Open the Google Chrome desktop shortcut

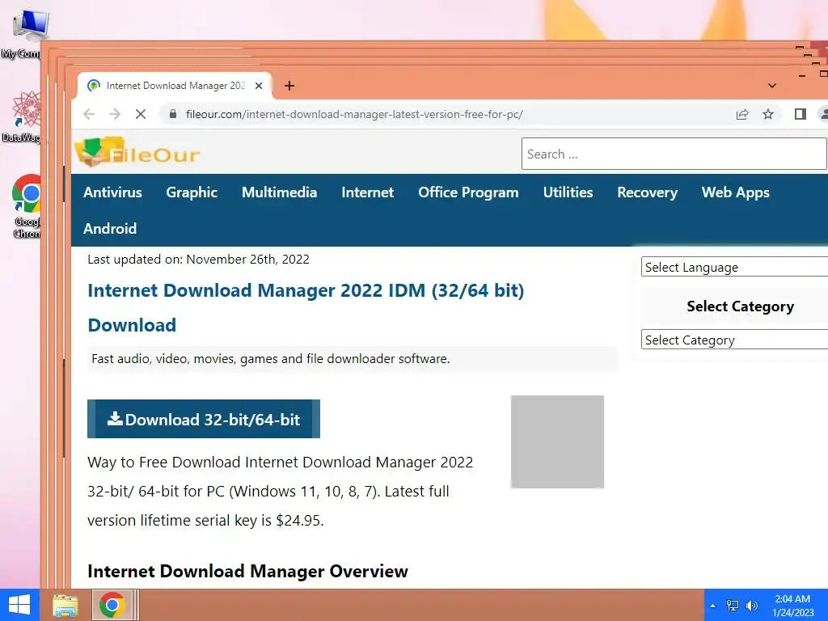[25, 206]
